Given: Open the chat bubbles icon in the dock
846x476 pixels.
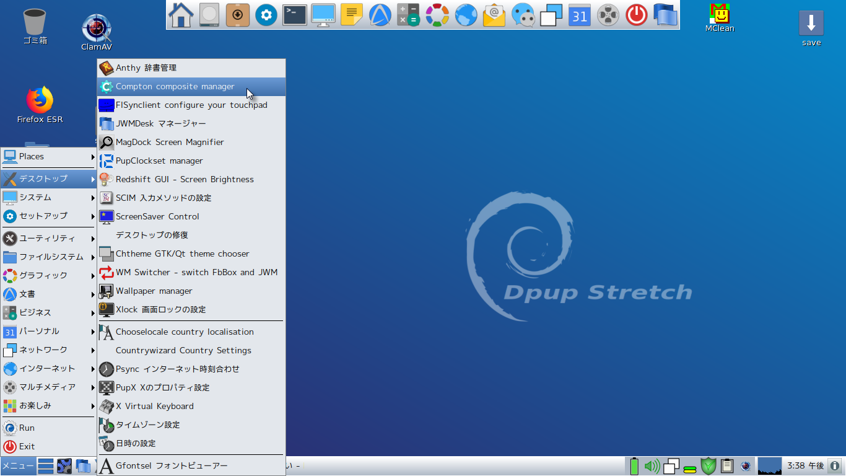Looking at the screenshot, I should coord(523,15).
